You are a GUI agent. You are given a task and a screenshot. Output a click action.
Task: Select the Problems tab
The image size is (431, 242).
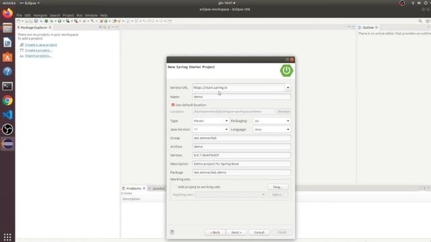[133, 188]
